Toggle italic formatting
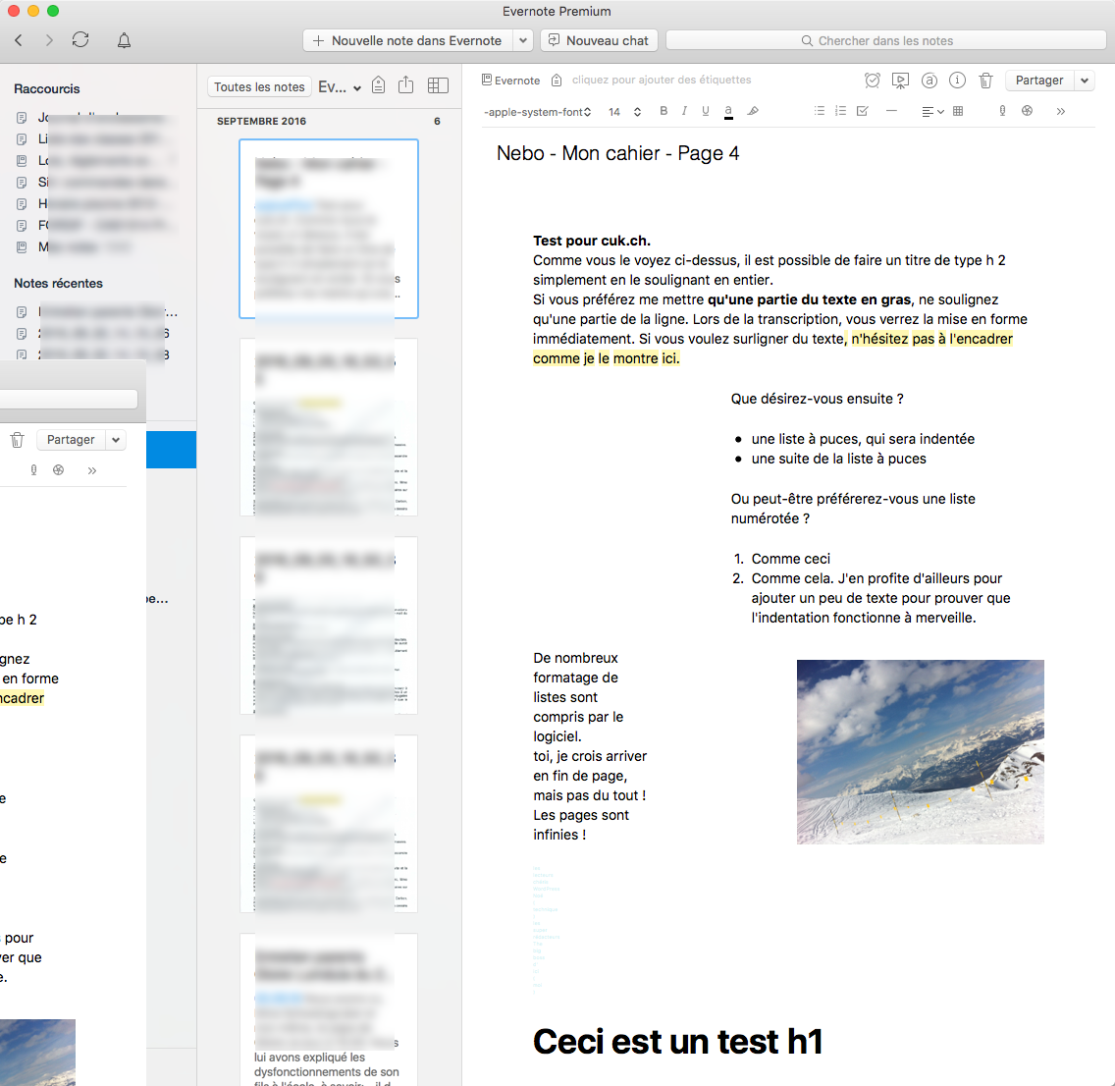 click(x=684, y=111)
